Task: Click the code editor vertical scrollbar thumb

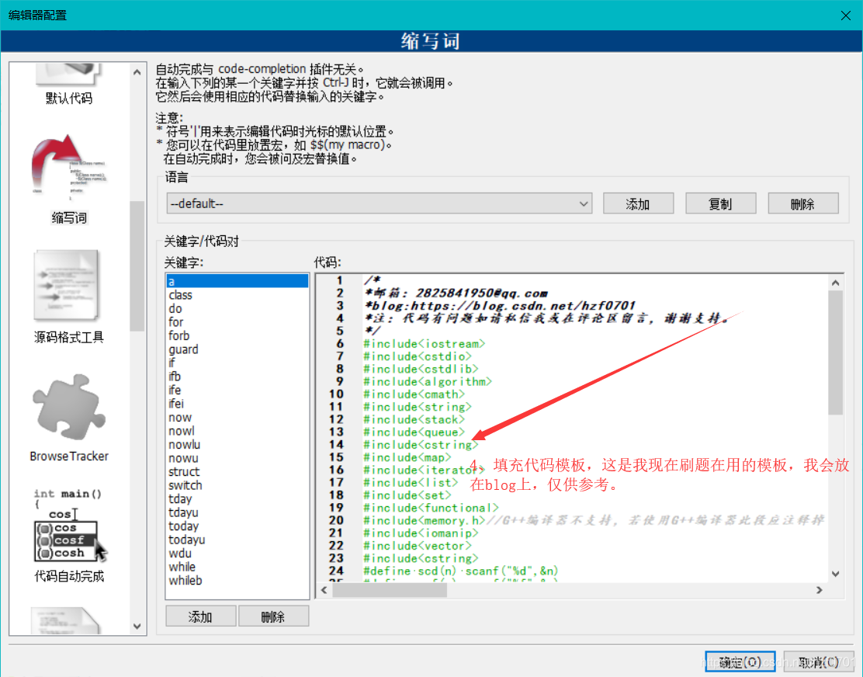Action: (836, 352)
